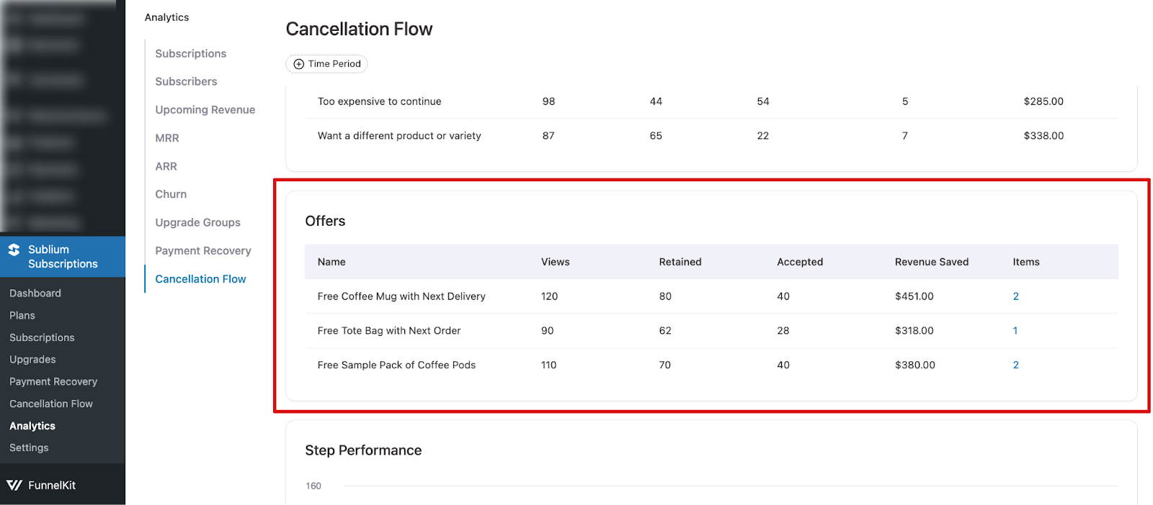Go to the ARR analytics section
This screenshot has width=1153, height=505.
point(166,166)
